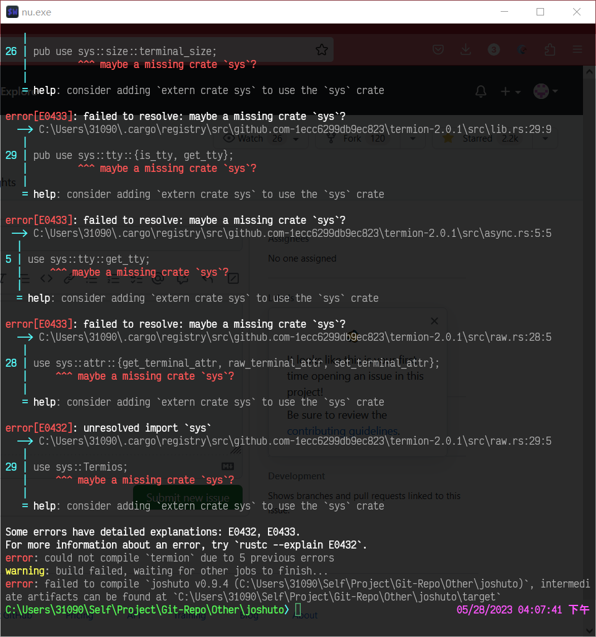Mention a user with the @ icon
Viewport: 596px width, 637px height.
point(158,278)
